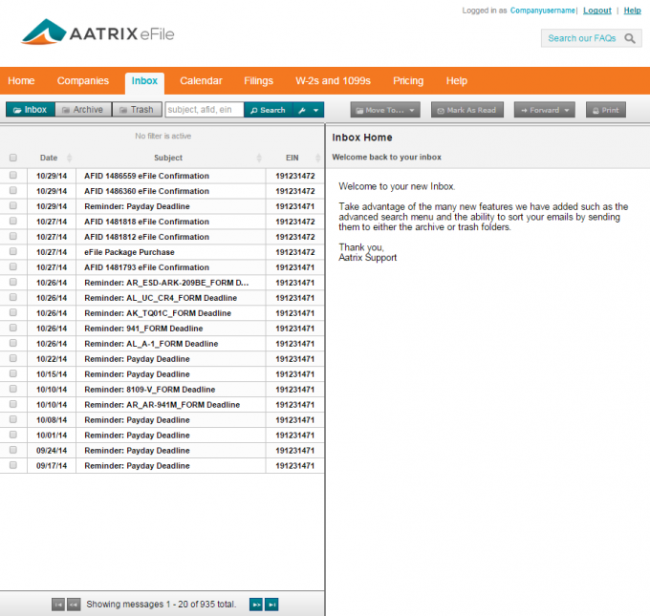Print the current message

click(x=605, y=110)
